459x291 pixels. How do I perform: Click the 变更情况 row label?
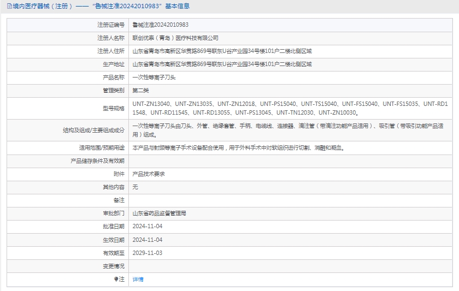pos(114,266)
